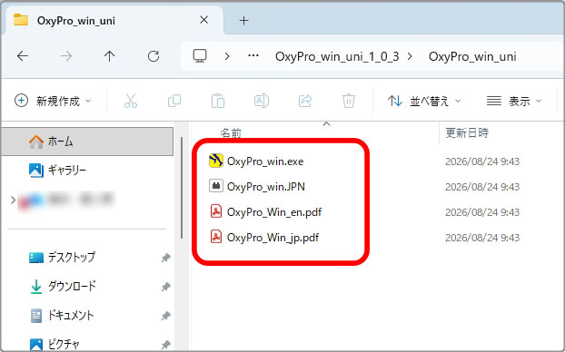Click the PDF icon of OxyPro_Win_en.pdf
Image resolution: width=565 pixels, height=352 pixels.
[216, 211]
